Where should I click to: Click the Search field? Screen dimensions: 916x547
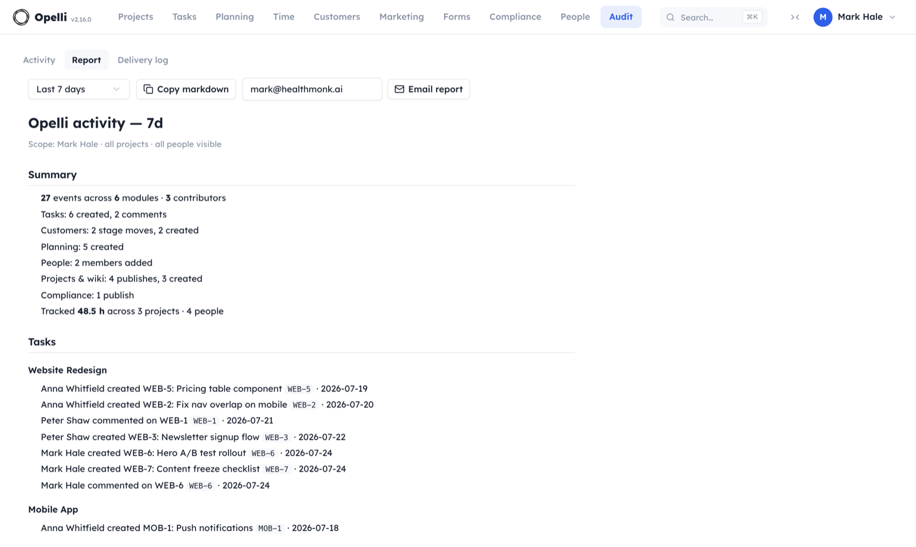tap(713, 17)
